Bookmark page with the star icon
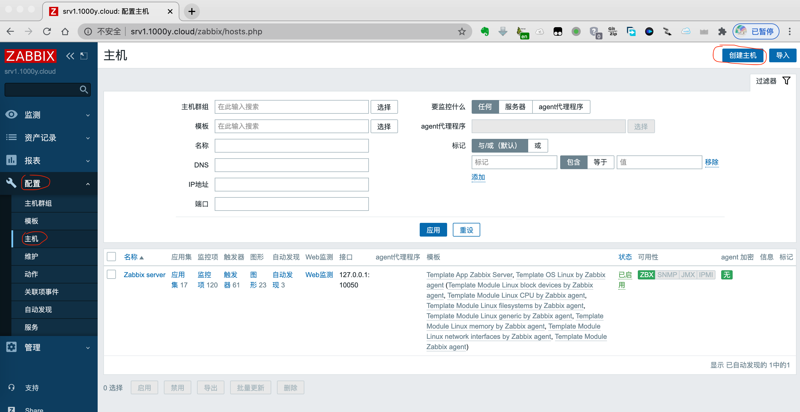Screen dimensions: 800x412 pyautogui.click(x=462, y=31)
